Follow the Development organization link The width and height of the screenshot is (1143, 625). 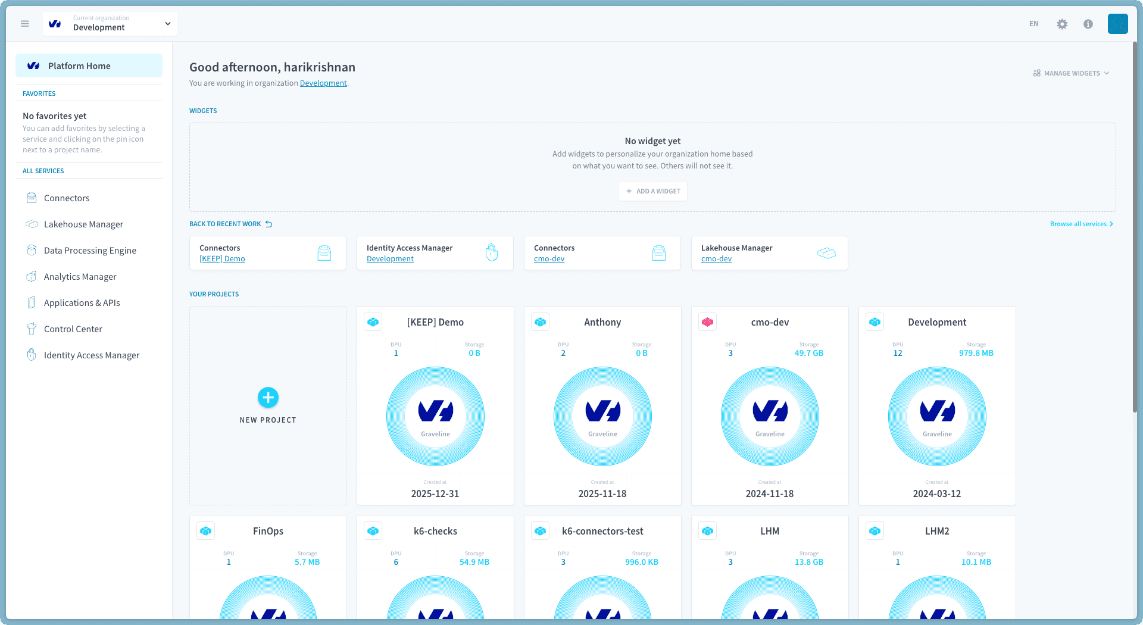pyautogui.click(x=323, y=83)
